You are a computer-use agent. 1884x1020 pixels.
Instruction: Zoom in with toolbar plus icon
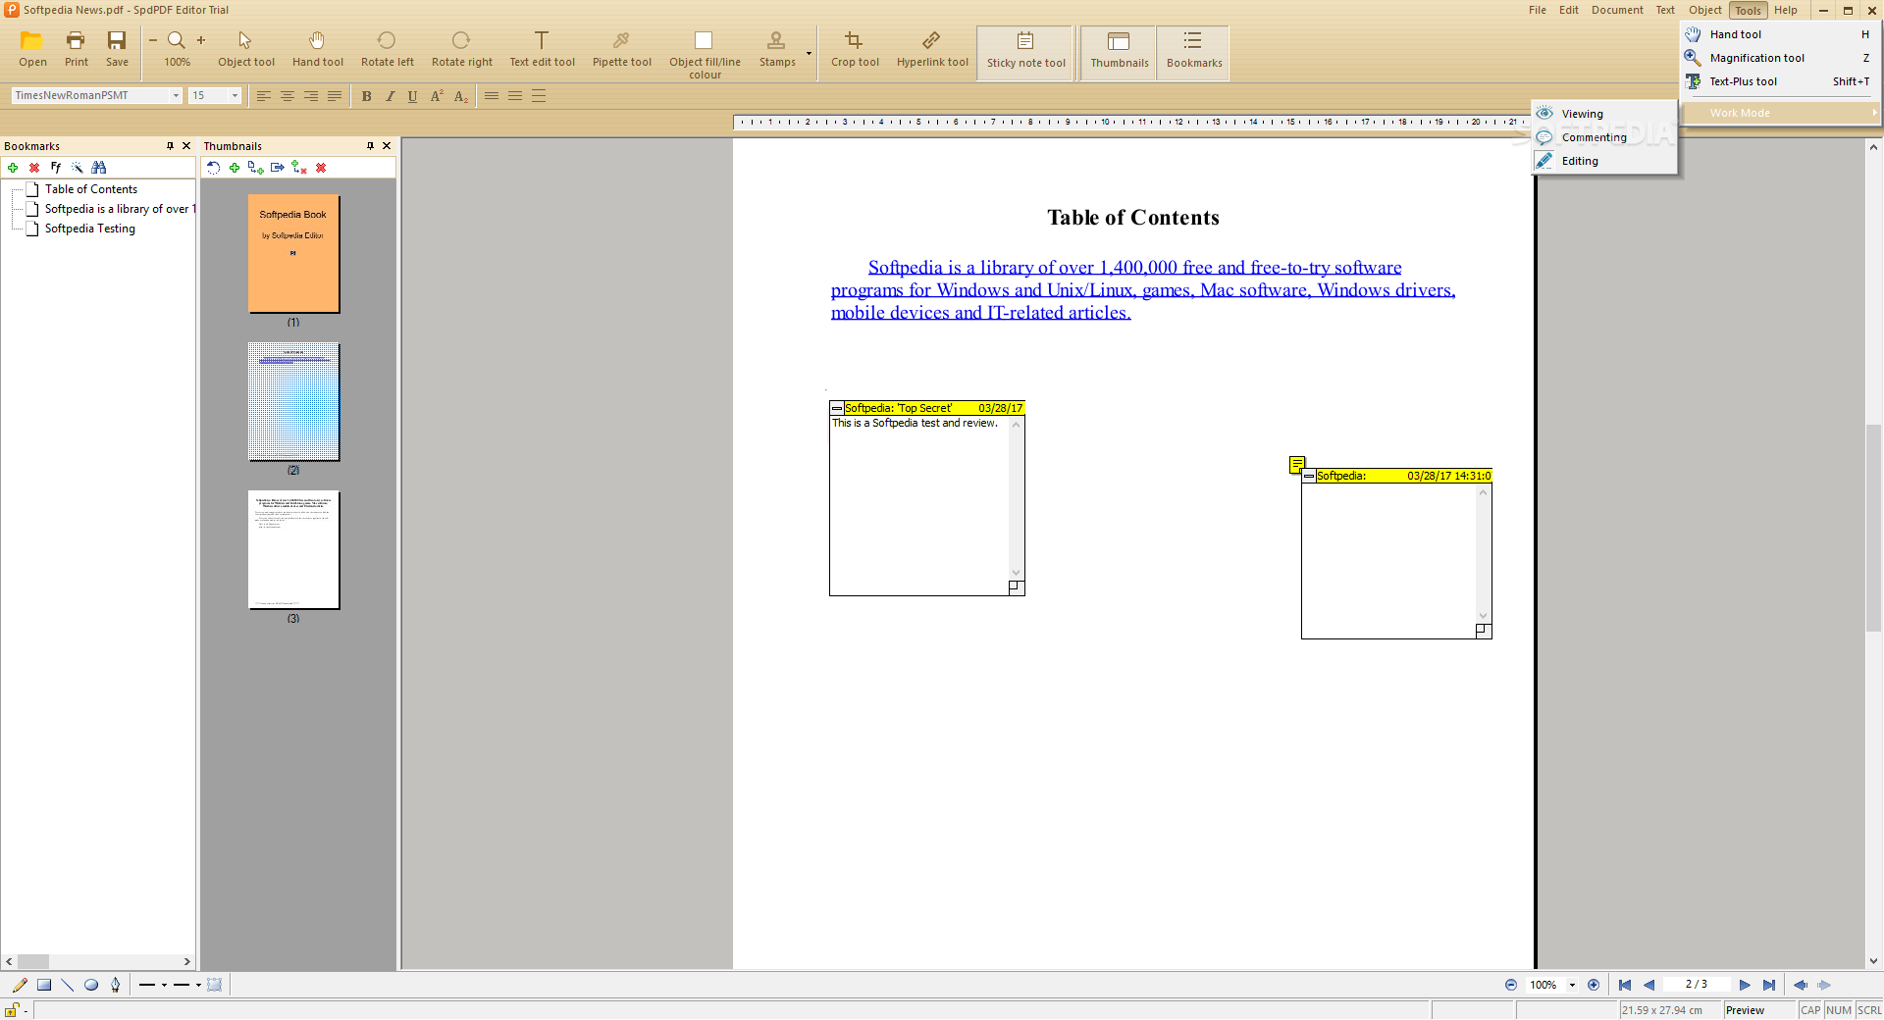pos(201,40)
